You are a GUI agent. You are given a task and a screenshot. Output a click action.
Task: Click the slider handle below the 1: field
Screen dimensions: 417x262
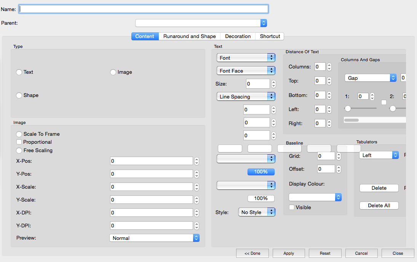click(x=348, y=109)
